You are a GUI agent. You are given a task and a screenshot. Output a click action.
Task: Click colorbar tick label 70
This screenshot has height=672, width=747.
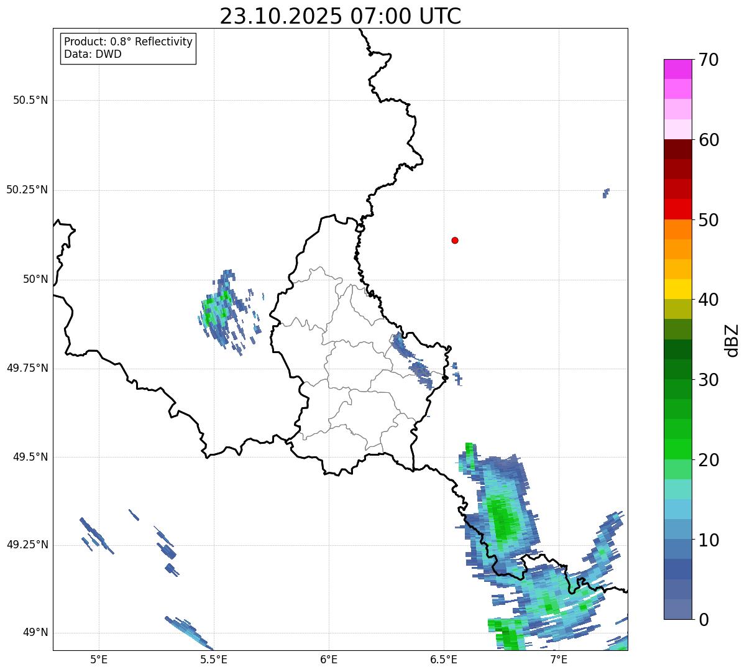pos(709,60)
